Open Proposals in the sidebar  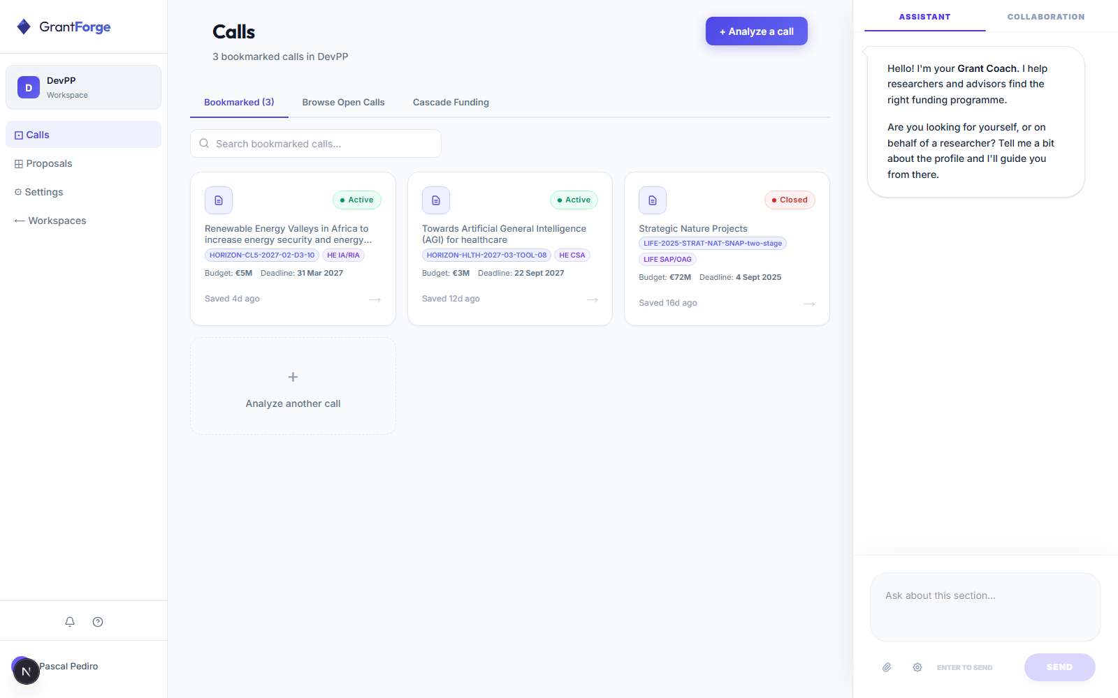click(x=49, y=163)
